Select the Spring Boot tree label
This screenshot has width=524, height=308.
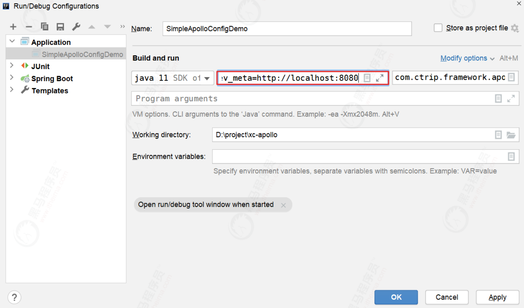52,79
